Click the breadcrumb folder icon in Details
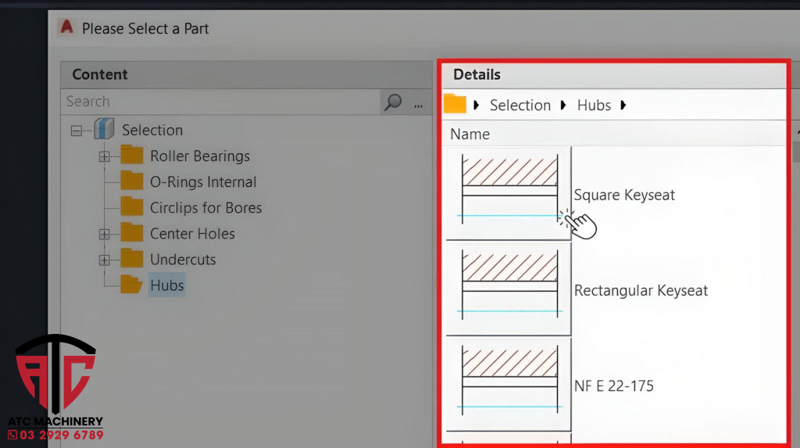 455,105
